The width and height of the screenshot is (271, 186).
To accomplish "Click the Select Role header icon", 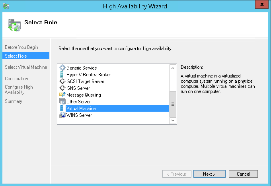I will (x=14, y=25).
